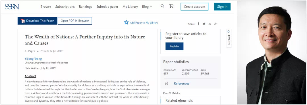Click the Abstract heading
The image size is (307, 105).
click(30, 76)
